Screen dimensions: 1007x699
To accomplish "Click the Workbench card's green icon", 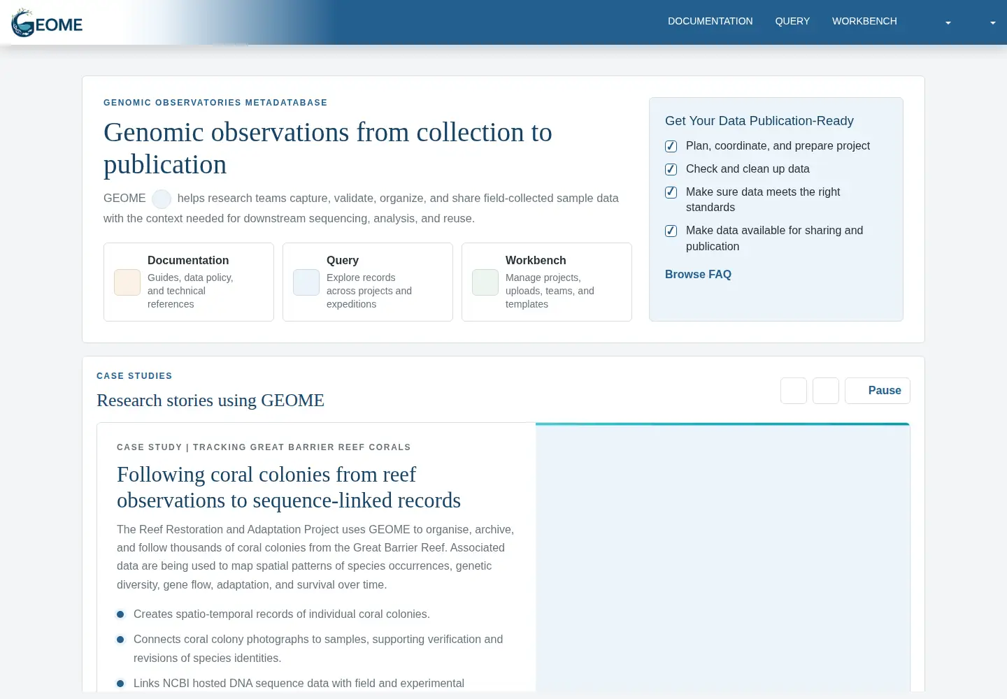I will [485, 282].
